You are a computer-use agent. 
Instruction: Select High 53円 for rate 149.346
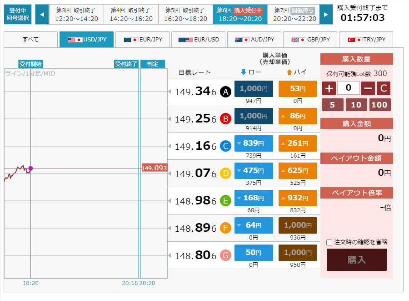pos(298,89)
